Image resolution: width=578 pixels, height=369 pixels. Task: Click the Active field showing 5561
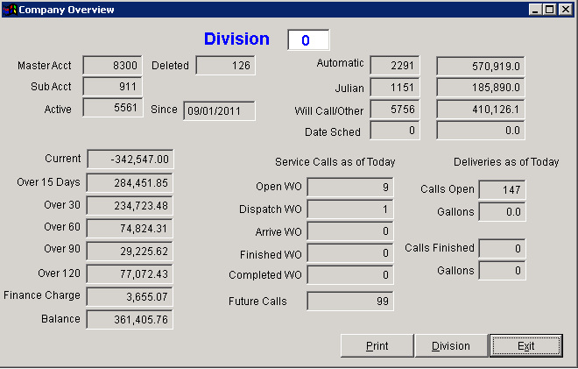point(113,108)
